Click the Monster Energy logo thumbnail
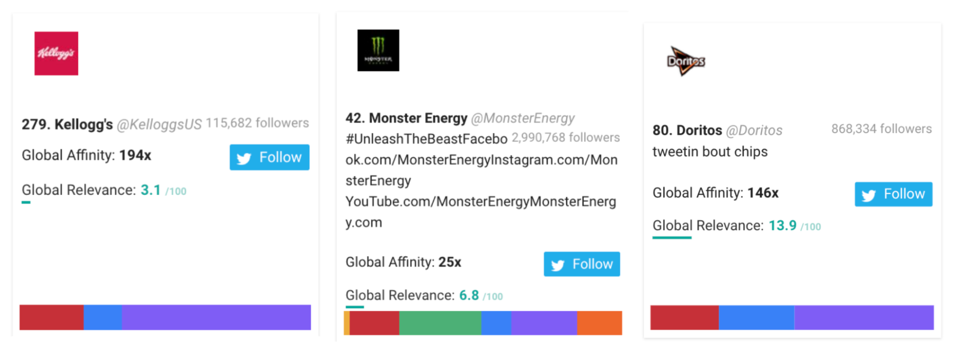Screen dimensions: 956x350 point(378,50)
